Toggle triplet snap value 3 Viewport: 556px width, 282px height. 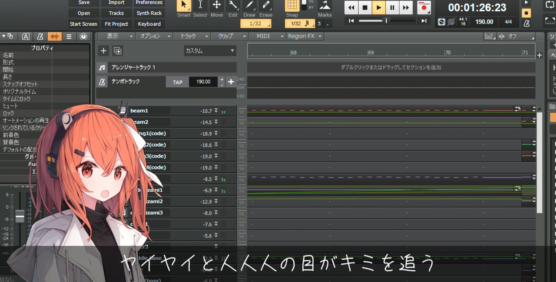click(x=319, y=23)
